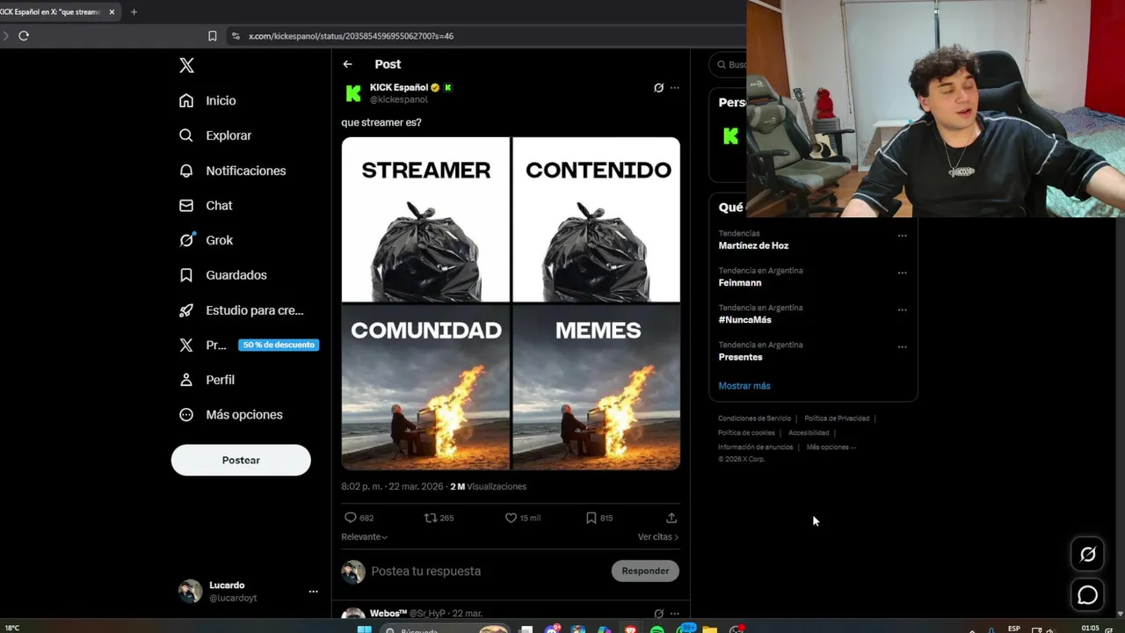Open the three-dot menu on Webos reply
The width and height of the screenshot is (1125, 633).
tap(674, 614)
